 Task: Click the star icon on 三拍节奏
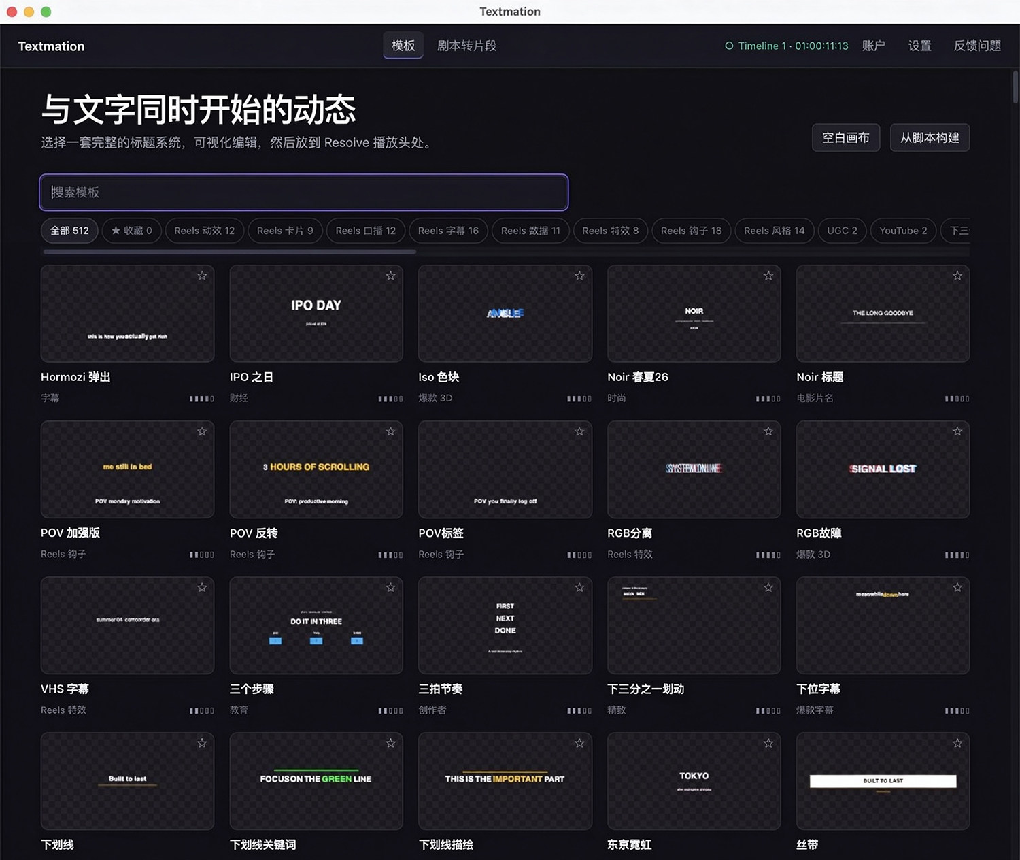coord(579,587)
